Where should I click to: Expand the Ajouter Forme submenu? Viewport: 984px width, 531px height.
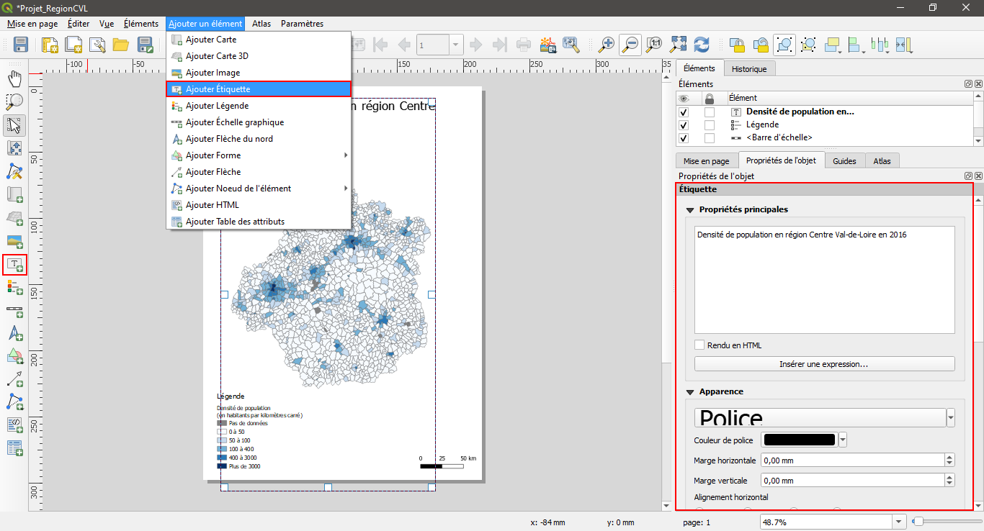346,155
